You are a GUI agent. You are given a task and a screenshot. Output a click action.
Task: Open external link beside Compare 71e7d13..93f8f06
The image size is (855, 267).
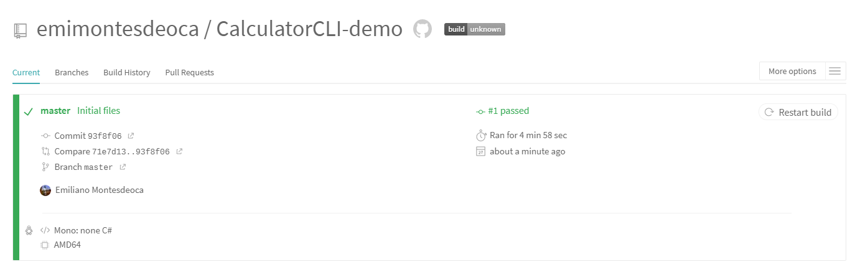coord(179,151)
